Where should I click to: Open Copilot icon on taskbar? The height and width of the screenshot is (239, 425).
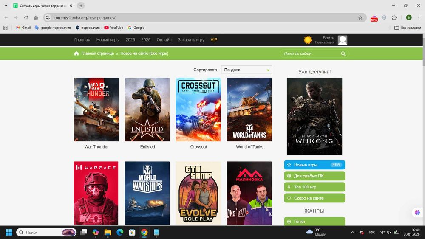[x=95, y=232]
